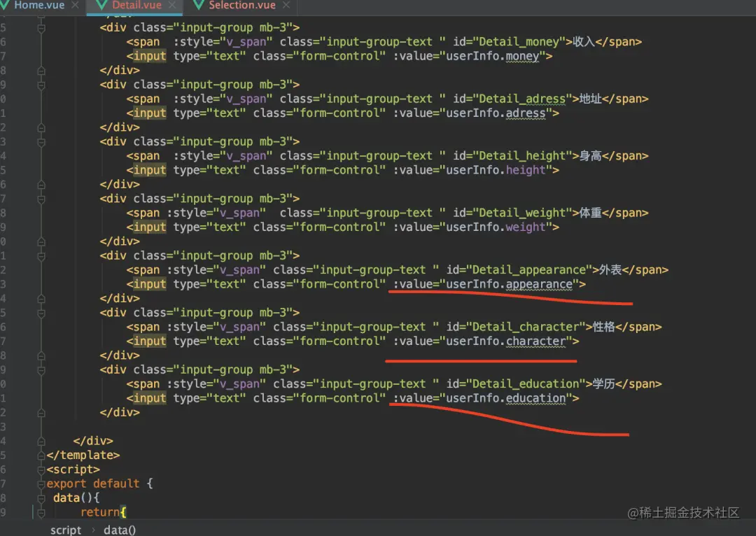Click fold marker at the </template> line
This screenshot has height=536, width=756.
coord(41,455)
